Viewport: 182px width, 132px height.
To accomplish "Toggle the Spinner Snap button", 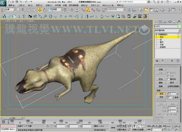I will click(x=98, y=10).
